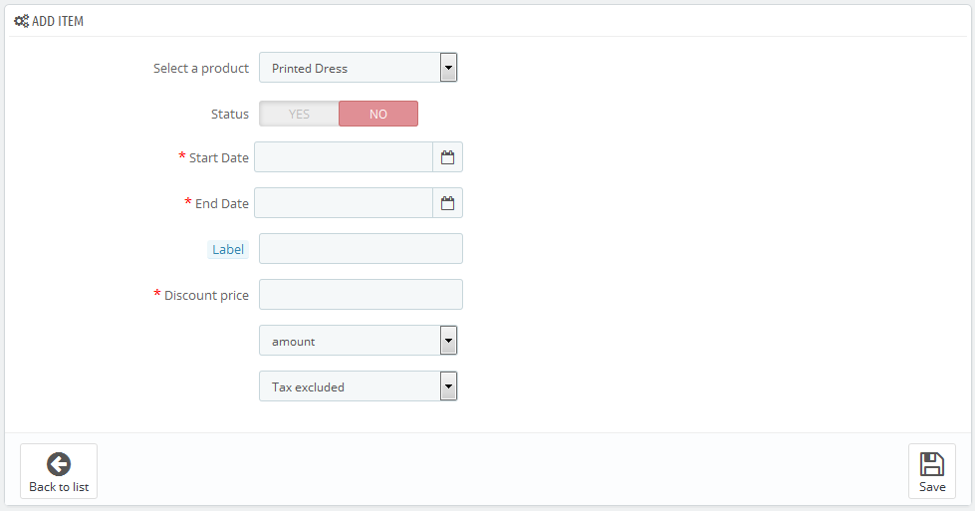Screen dimensions: 975x511
Task: Open the Start Date calendar picker
Action: pos(448,157)
